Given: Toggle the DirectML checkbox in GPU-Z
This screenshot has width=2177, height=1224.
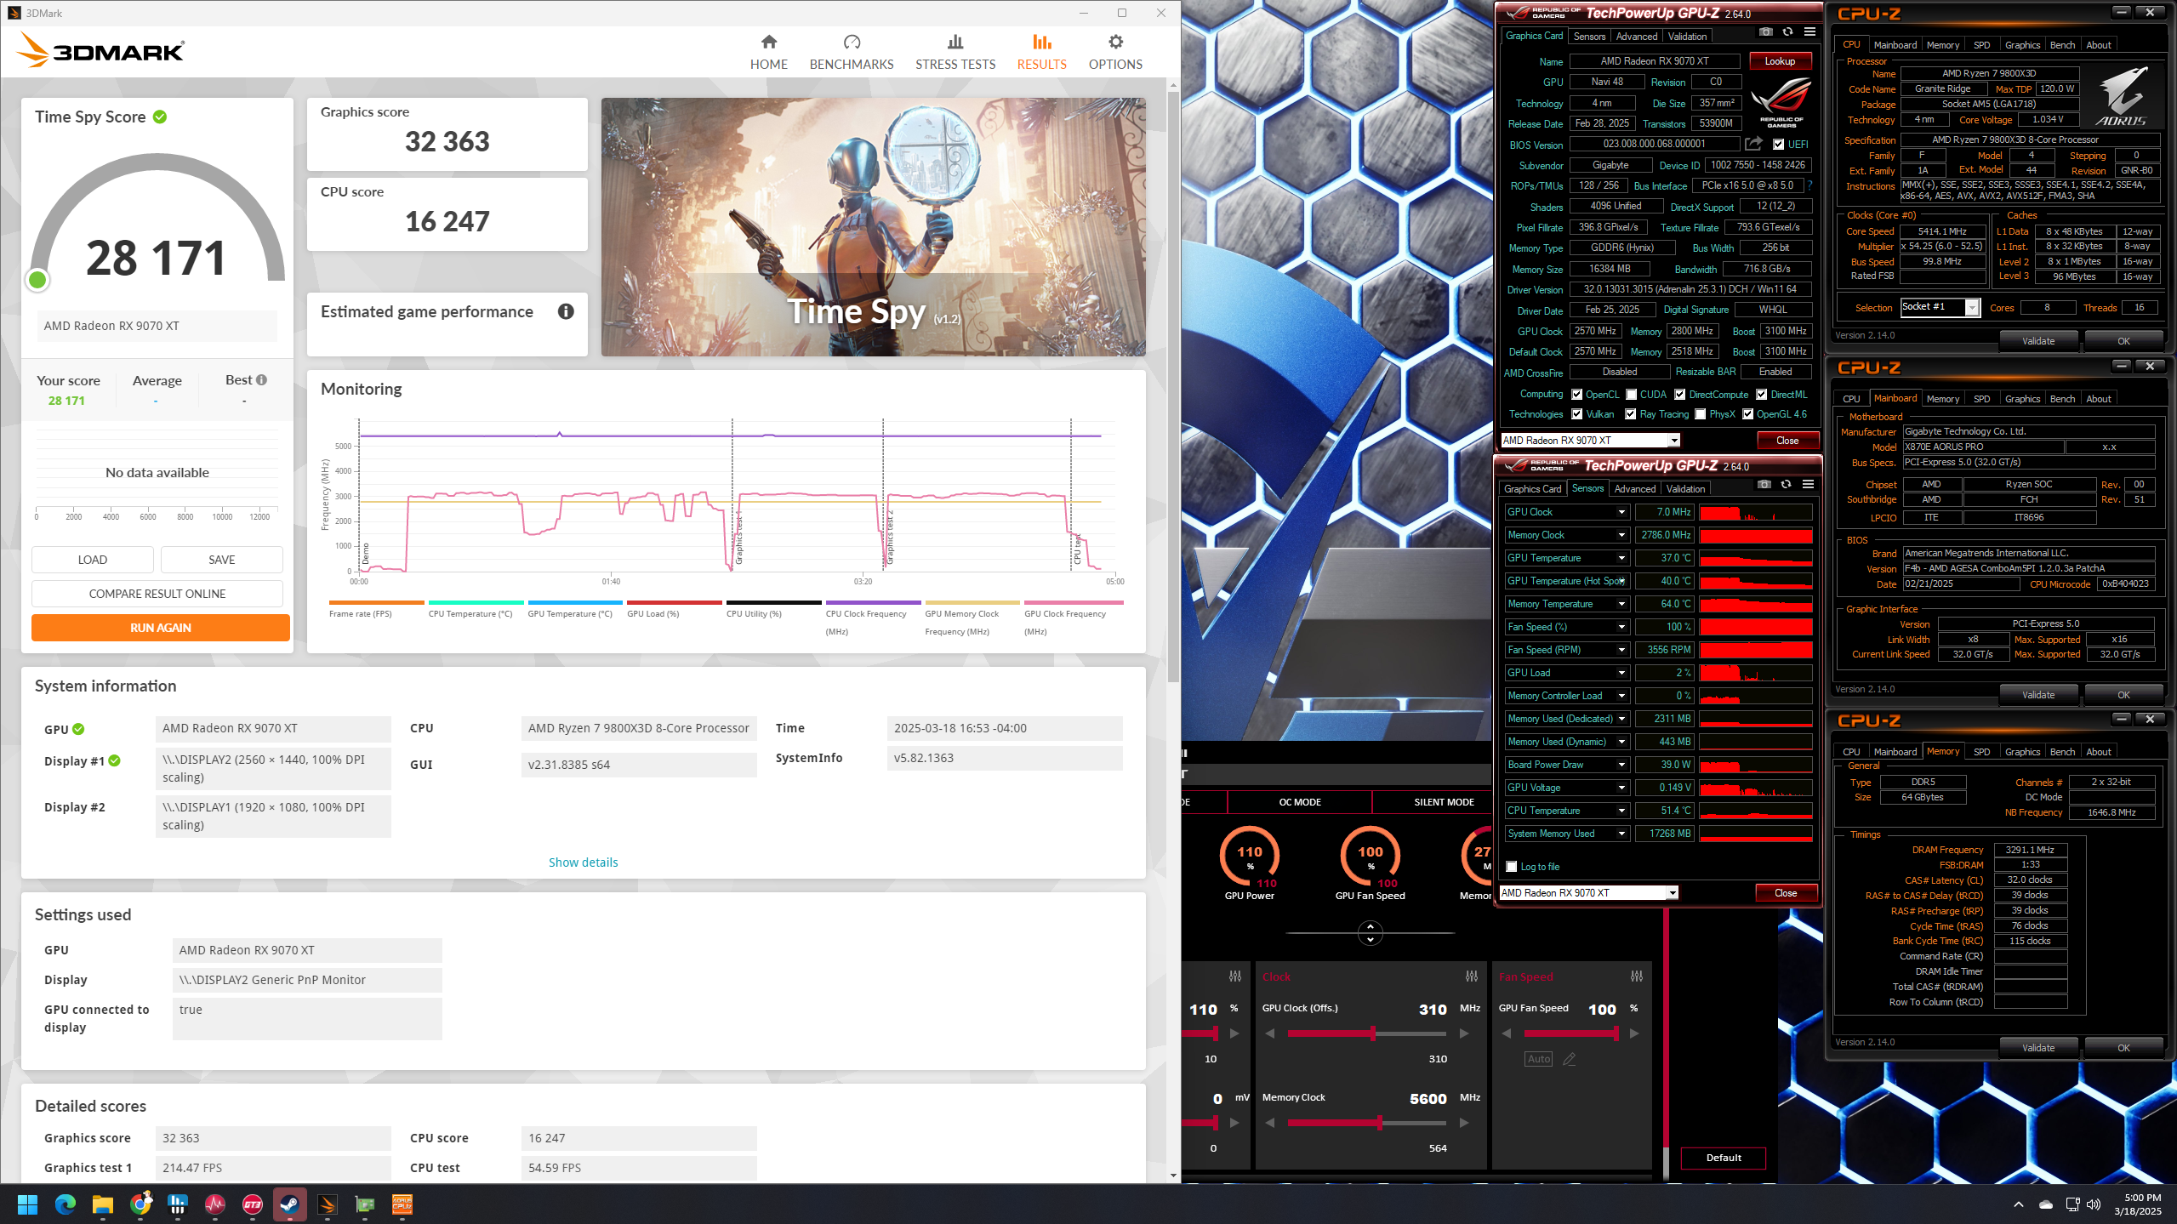Looking at the screenshot, I should pos(1761,395).
